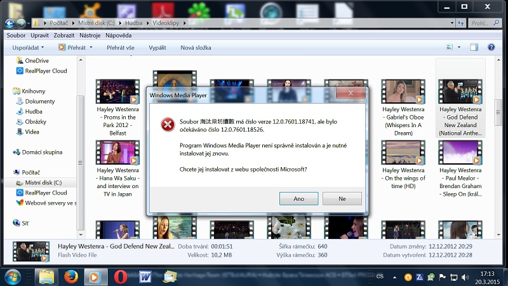Open the Nástroje menu
Viewport: 508px width, 286px height.
coord(90,36)
